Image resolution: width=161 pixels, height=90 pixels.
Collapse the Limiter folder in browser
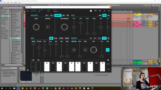pos(11,38)
